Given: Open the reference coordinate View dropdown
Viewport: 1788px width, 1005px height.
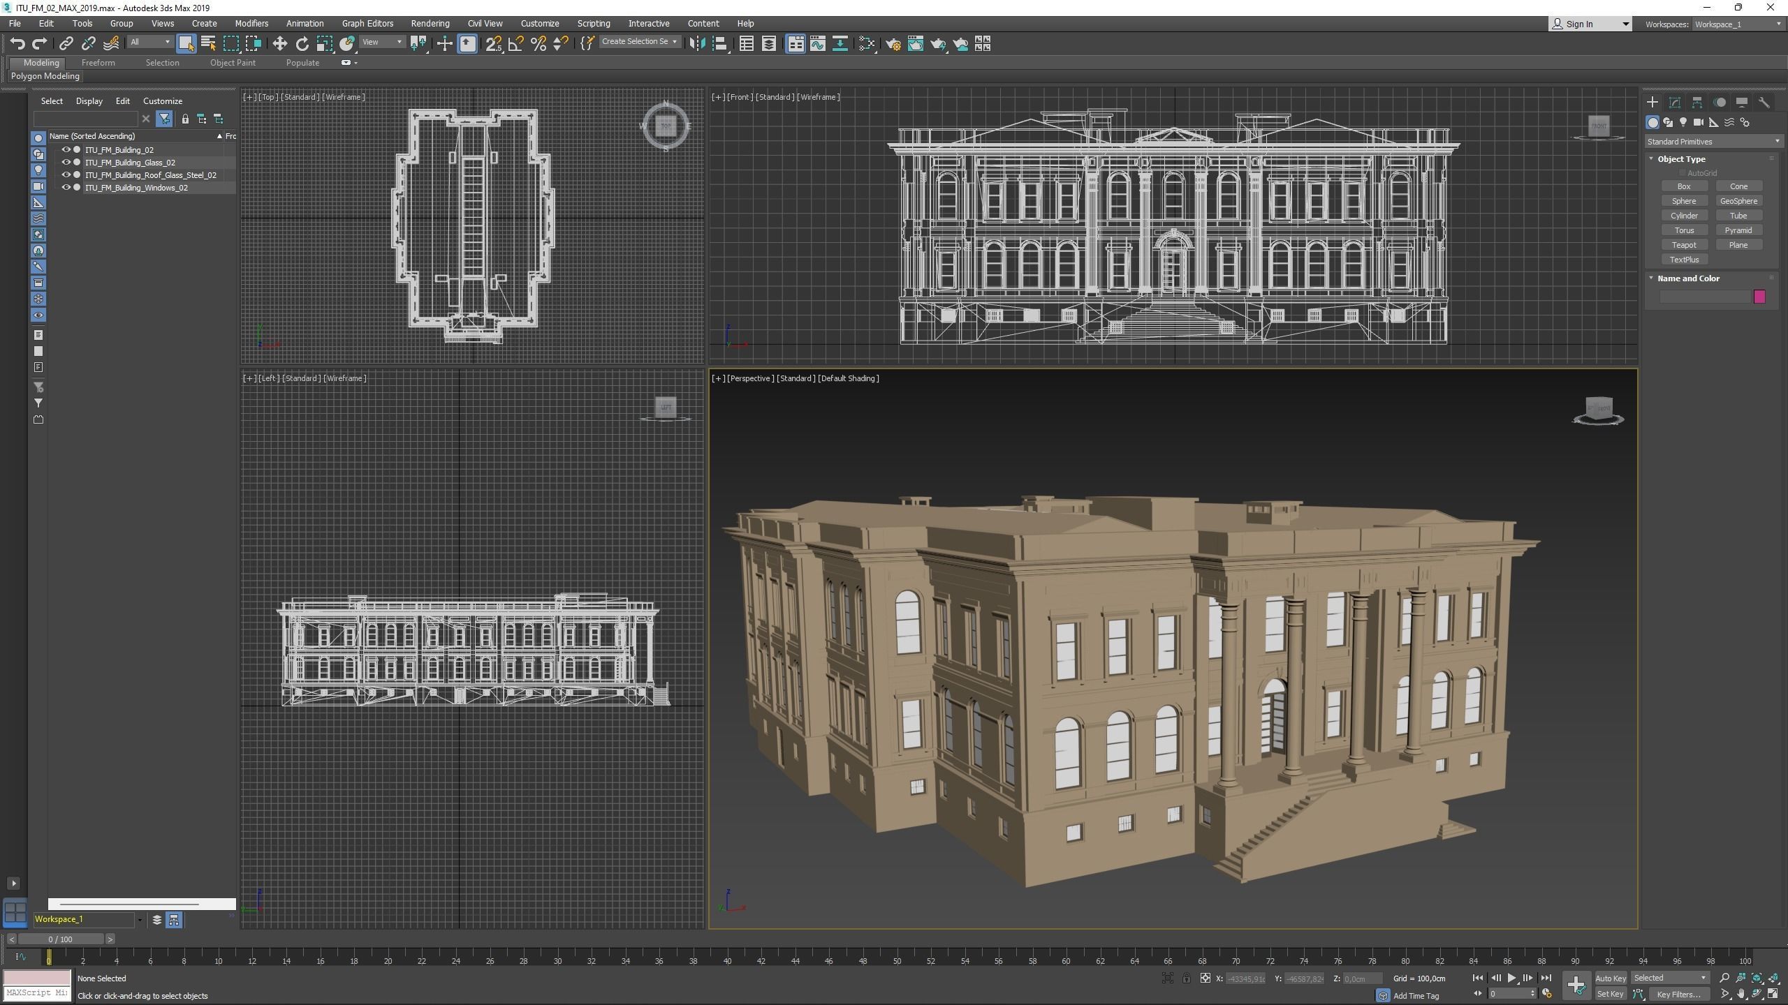Looking at the screenshot, I should (382, 43).
